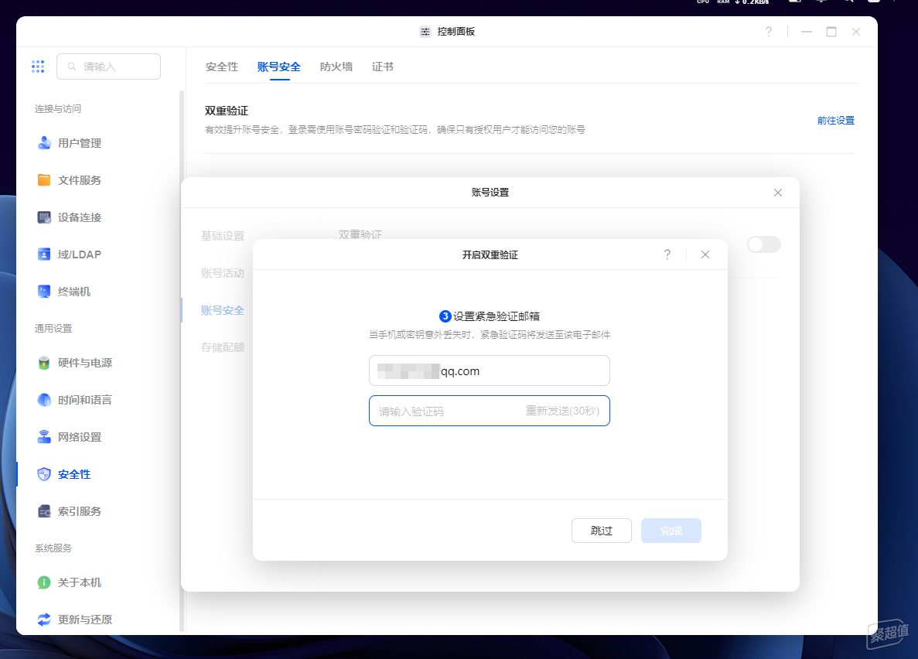Click the 完成 button

[x=671, y=531]
